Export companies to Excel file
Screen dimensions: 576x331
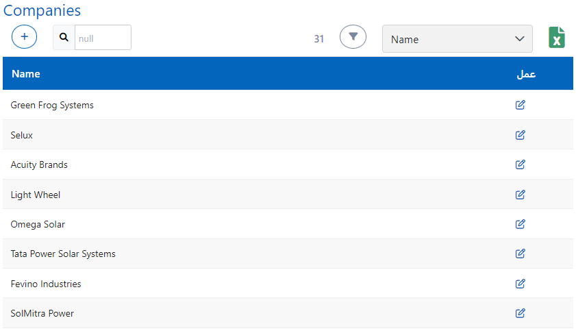pos(556,38)
